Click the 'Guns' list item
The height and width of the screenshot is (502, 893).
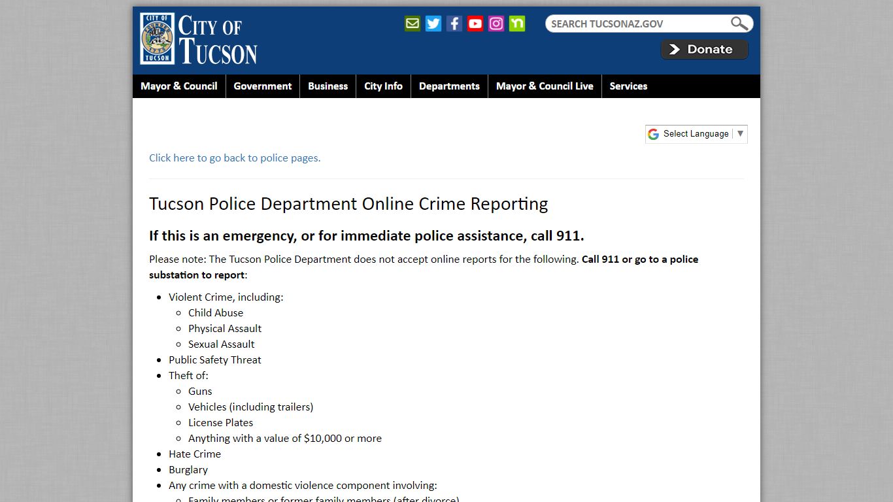click(200, 392)
